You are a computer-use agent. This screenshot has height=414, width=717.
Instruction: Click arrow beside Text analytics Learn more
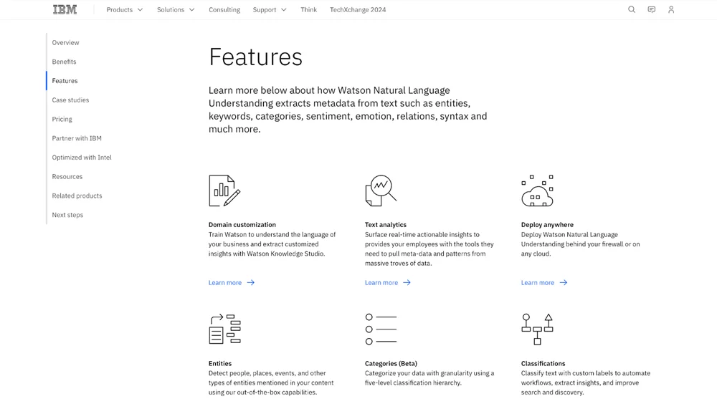407,283
